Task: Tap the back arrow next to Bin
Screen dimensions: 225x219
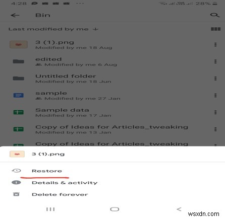Action: (x=15, y=15)
